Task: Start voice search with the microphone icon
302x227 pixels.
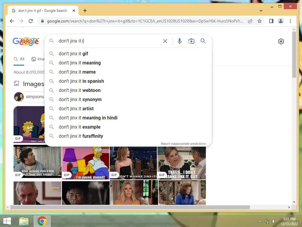Action: tap(180, 41)
